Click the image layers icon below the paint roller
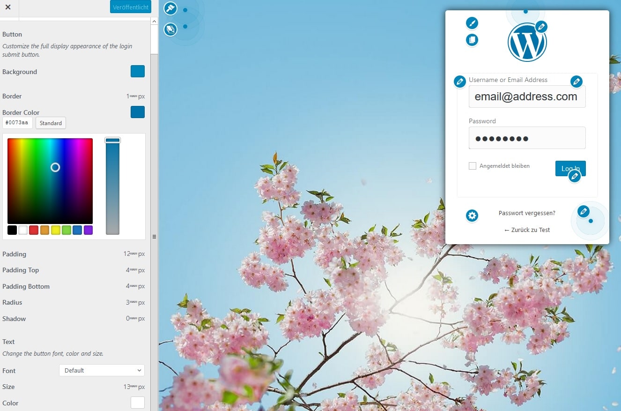This screenshot has width=621, height=411. tap(170, 30)
